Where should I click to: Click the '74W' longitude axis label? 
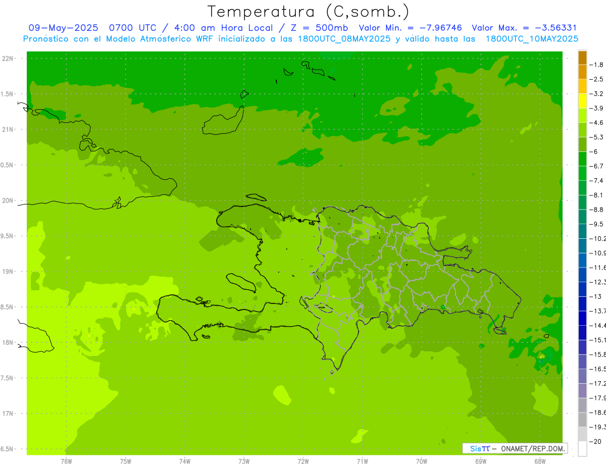coord(185,461)
